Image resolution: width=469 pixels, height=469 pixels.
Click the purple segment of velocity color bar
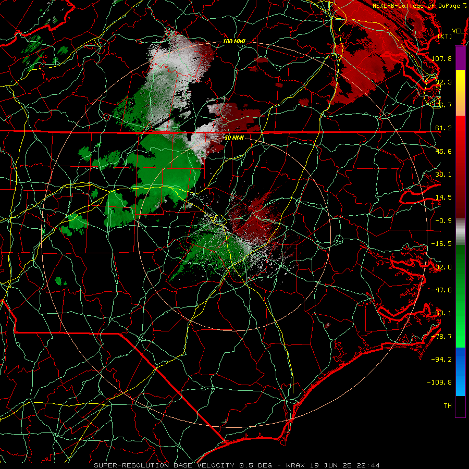460,58
